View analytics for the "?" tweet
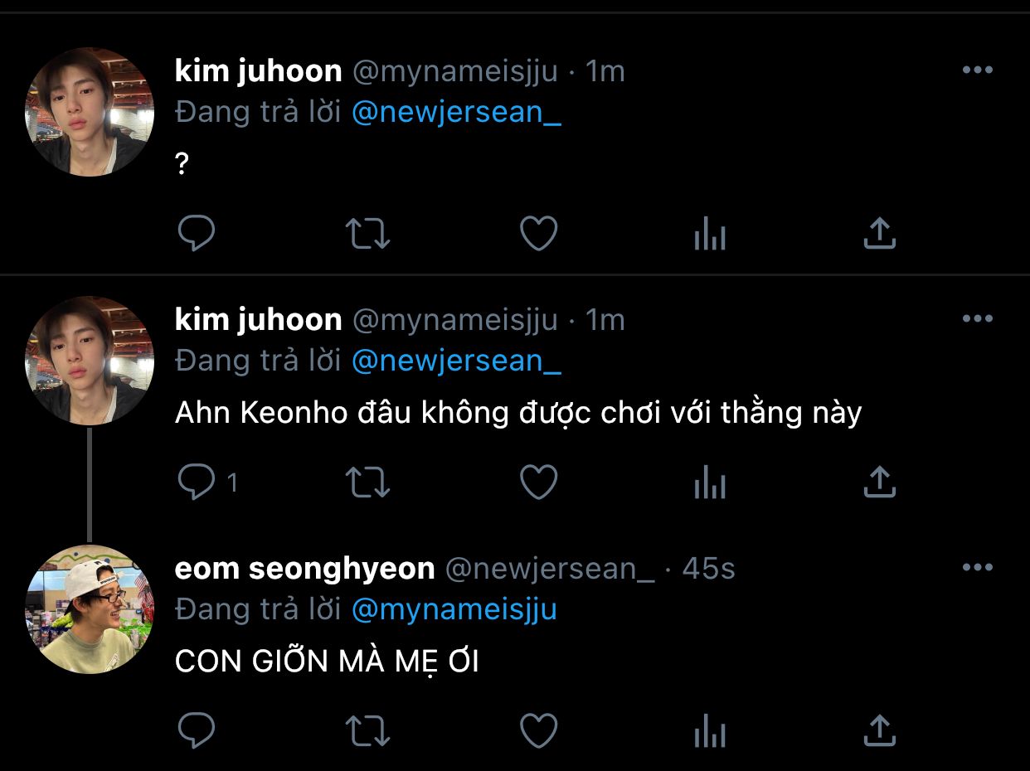The height and width of the screenshot is (771, 1030). pos(710,235)
